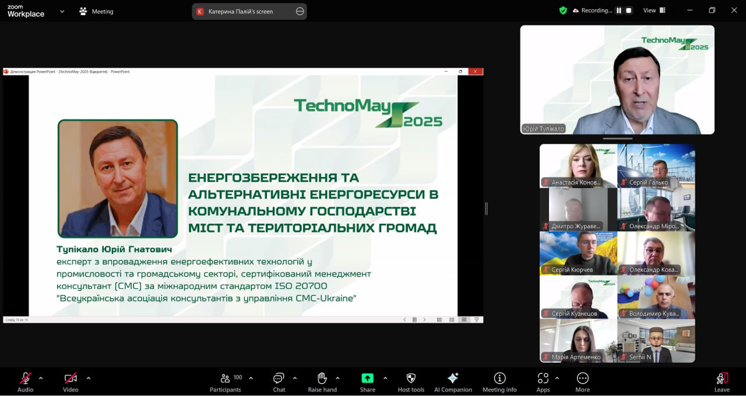Select Олександр Кова... participant tile
Viewport: 746px width, 396px height.
click(656, 253)
